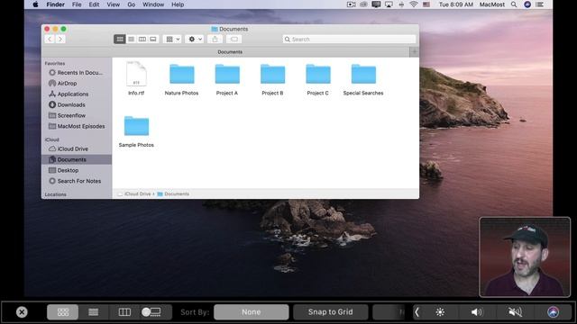Open the View menu
The height and width of the screenshot is (324, 577).
point(113,4)
